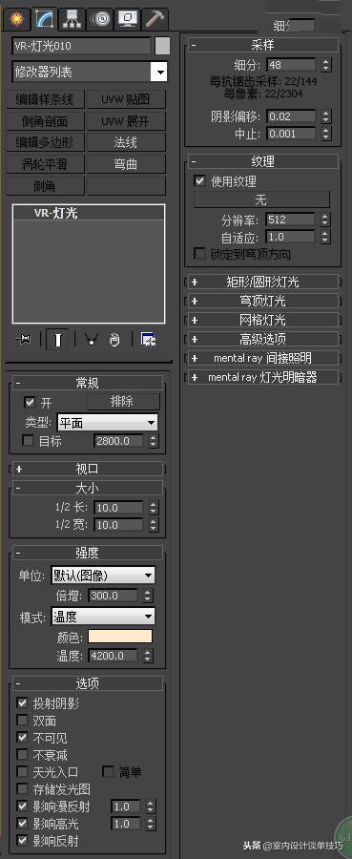Toggle the 使用纹理 checkbox
352x859 pixels.
[199, 181]
